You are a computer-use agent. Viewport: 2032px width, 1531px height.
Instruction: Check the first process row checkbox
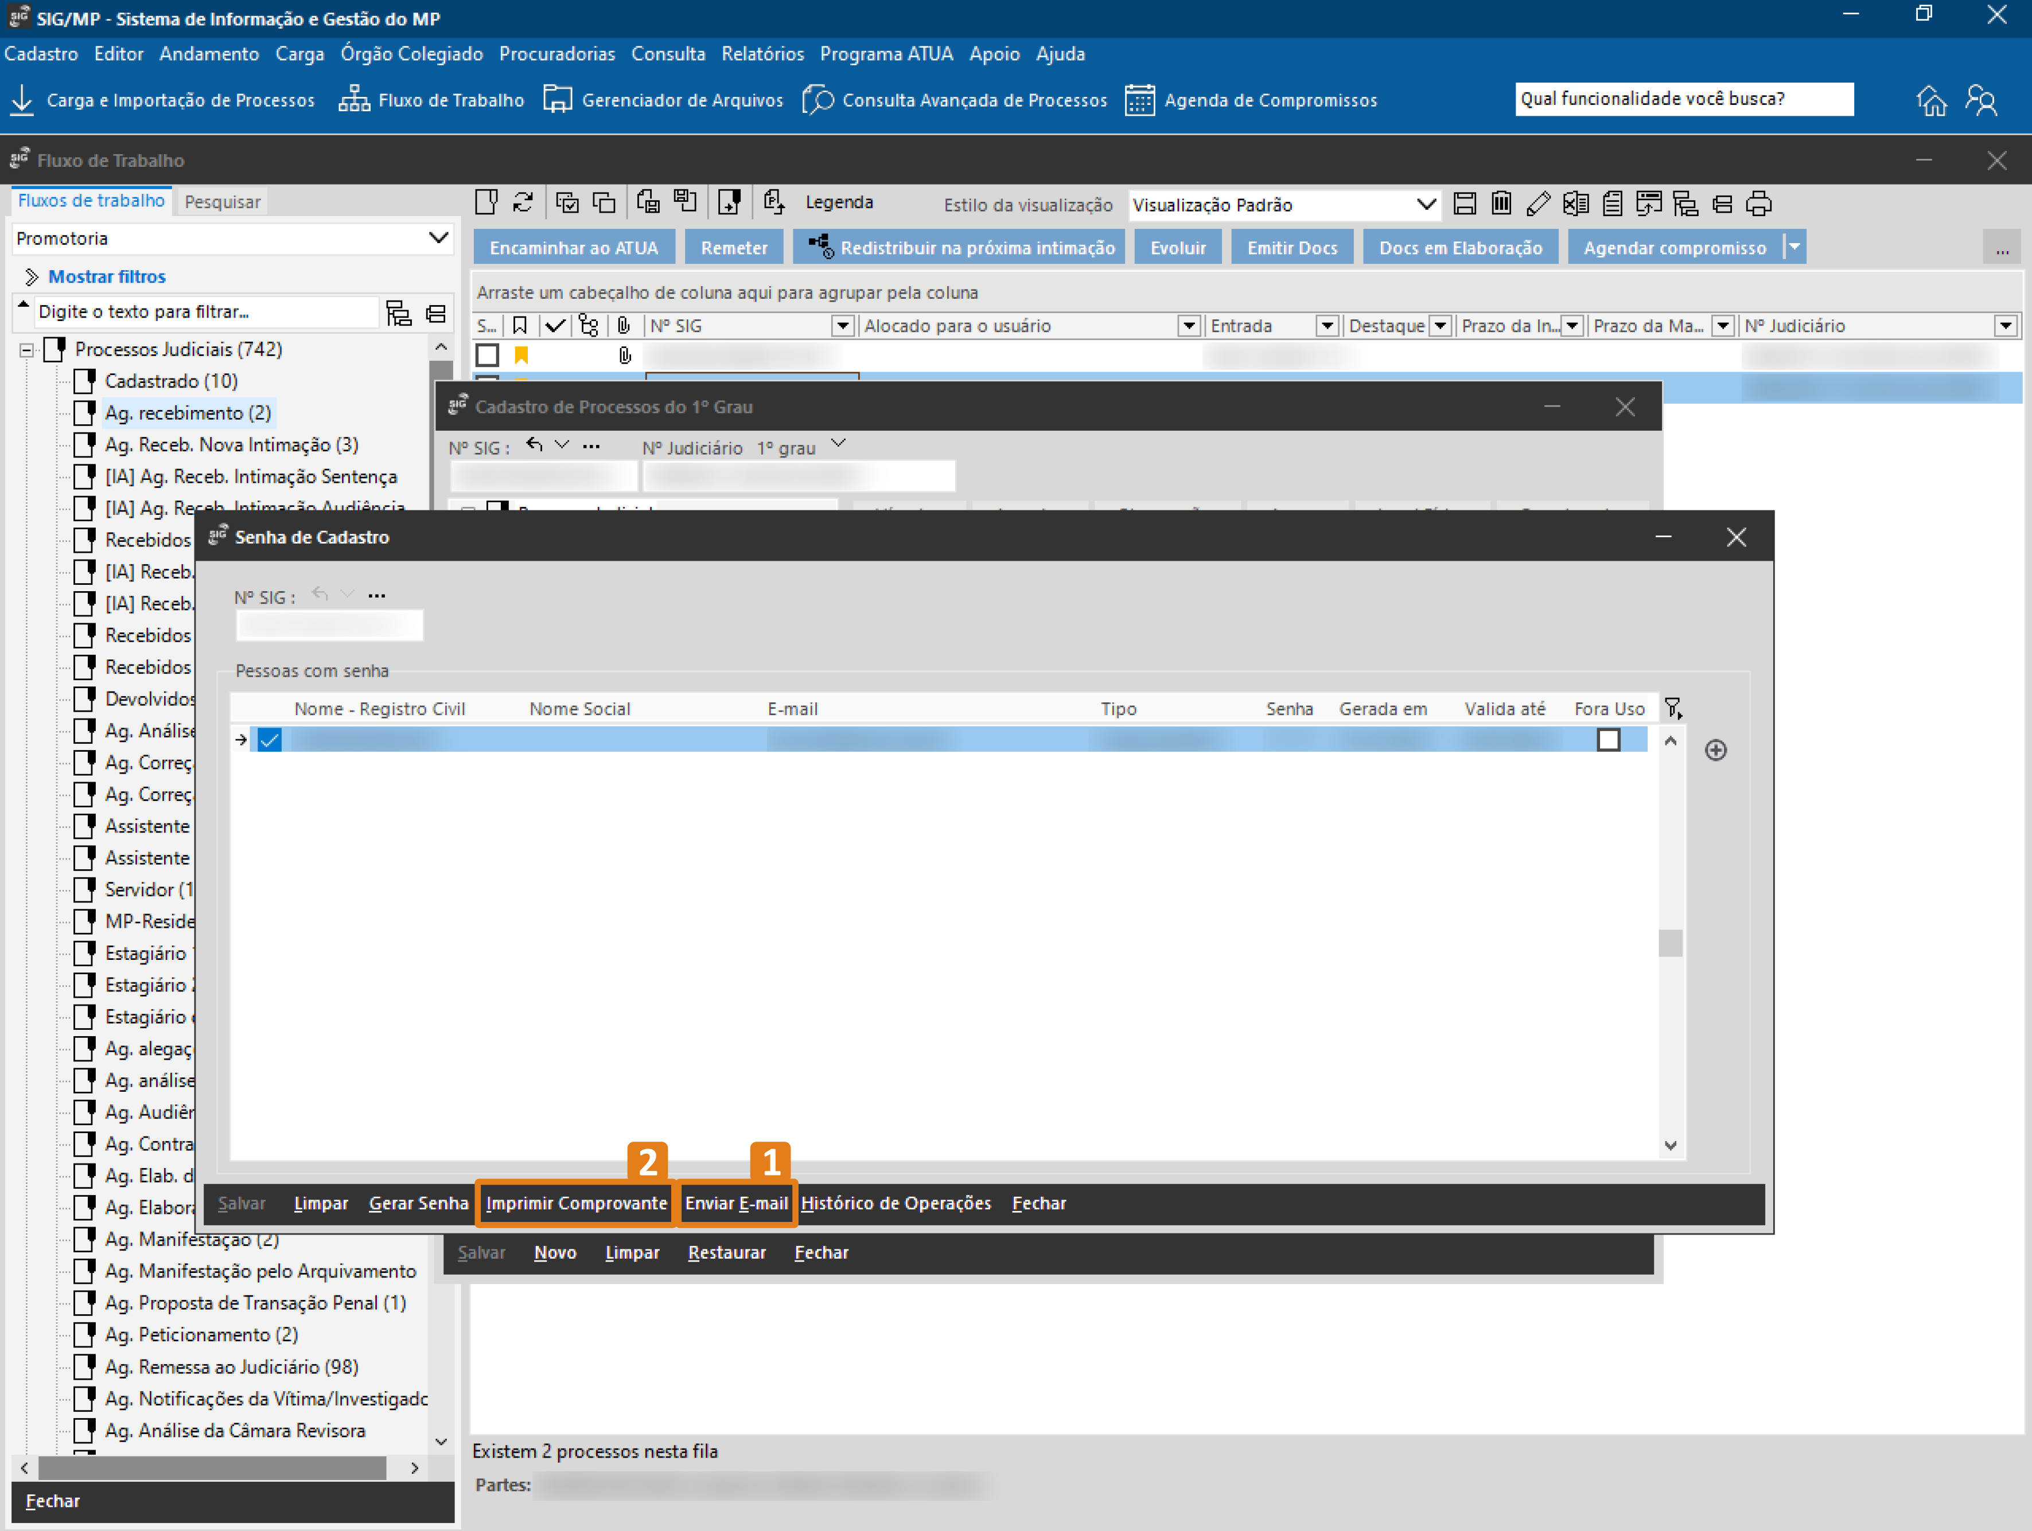tap(487, 354)
